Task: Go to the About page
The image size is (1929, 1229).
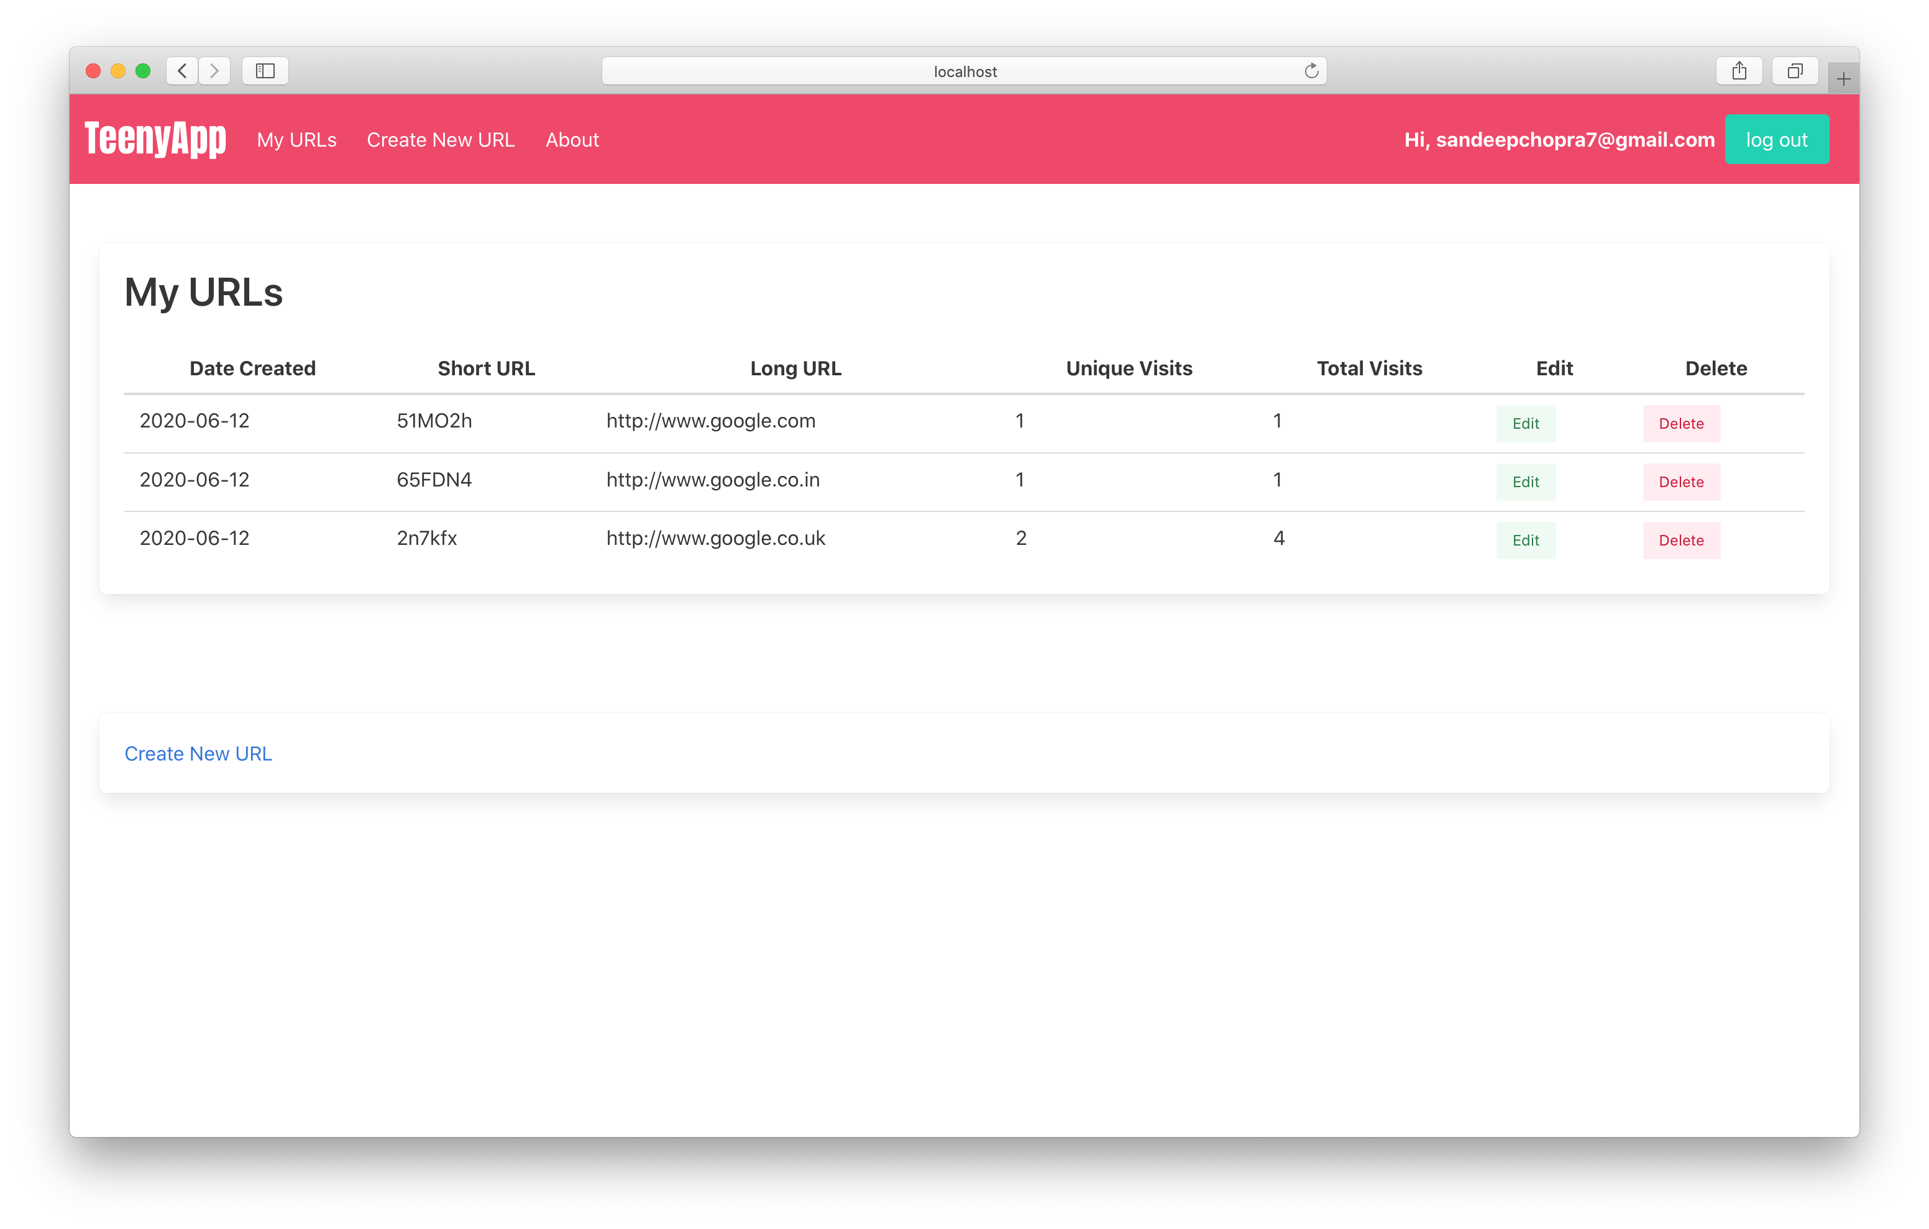Action: (572, 140)
